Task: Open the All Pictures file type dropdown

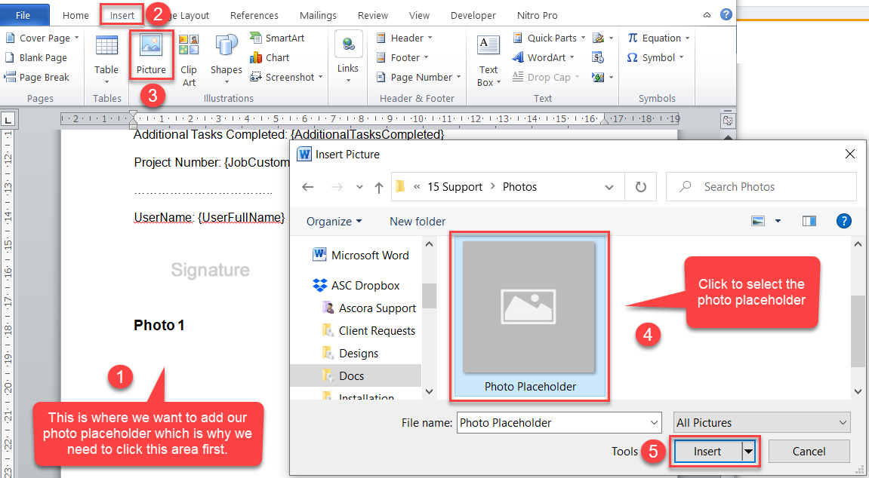Action: [762, 423]
